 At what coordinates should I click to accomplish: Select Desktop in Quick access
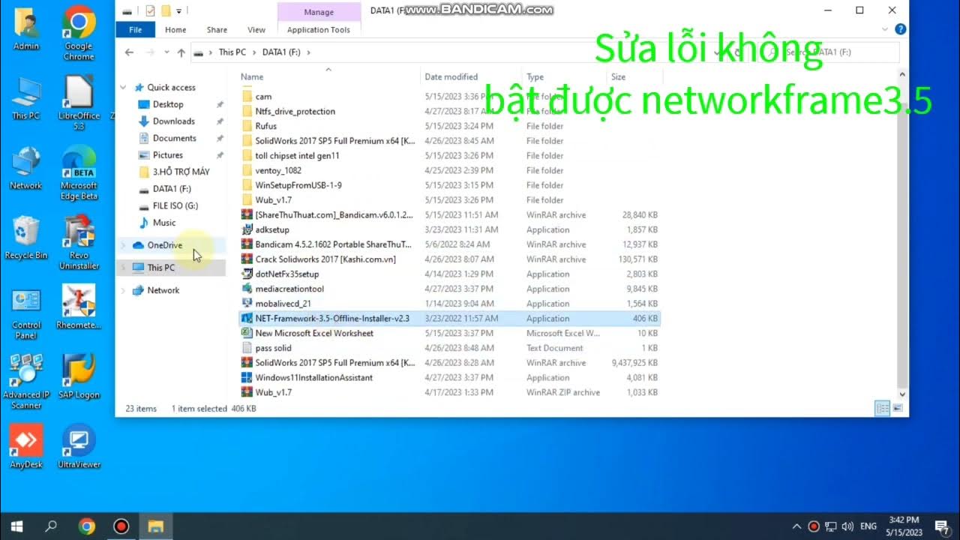(x=168, y=104)
